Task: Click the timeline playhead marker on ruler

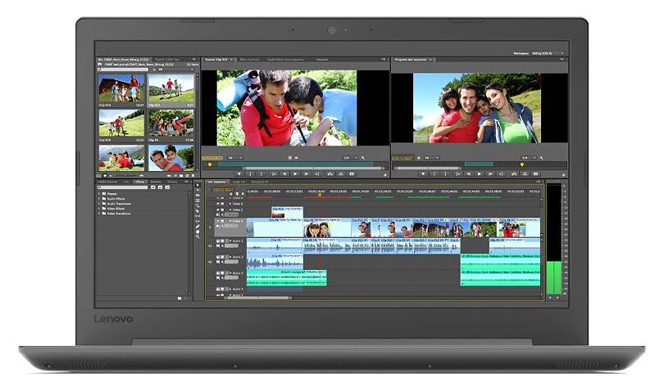Action: coord(320,194)
